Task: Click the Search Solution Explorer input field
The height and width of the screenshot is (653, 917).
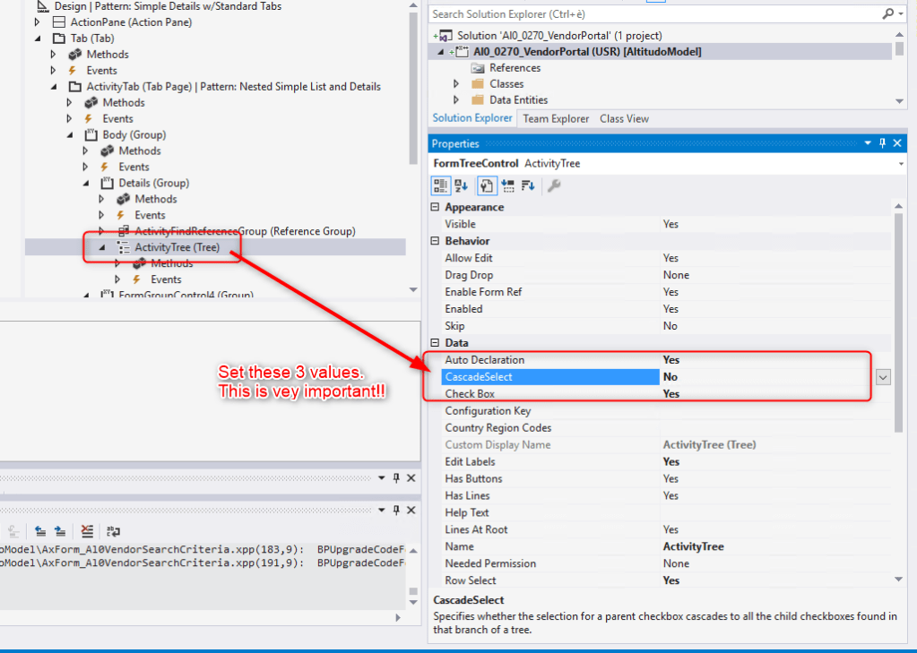Action: click(654, 14)
